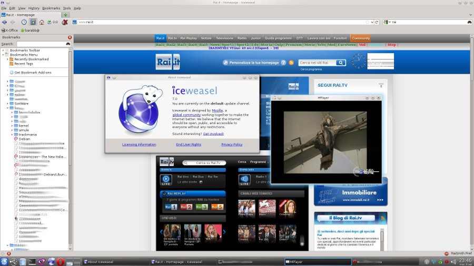The height and width of the screenshot is (266, 474).
Task: Select the Rai.it - Homepage tab
Action: [31, 15]
